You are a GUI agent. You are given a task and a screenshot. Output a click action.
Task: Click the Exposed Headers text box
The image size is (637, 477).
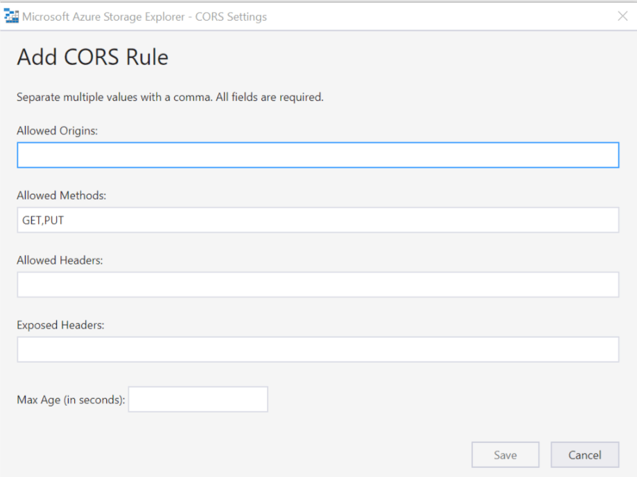(317, 349)
